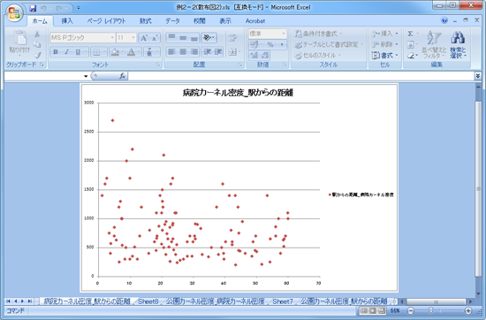
Task: Open the データ ribbon tab
Action: 172,21
